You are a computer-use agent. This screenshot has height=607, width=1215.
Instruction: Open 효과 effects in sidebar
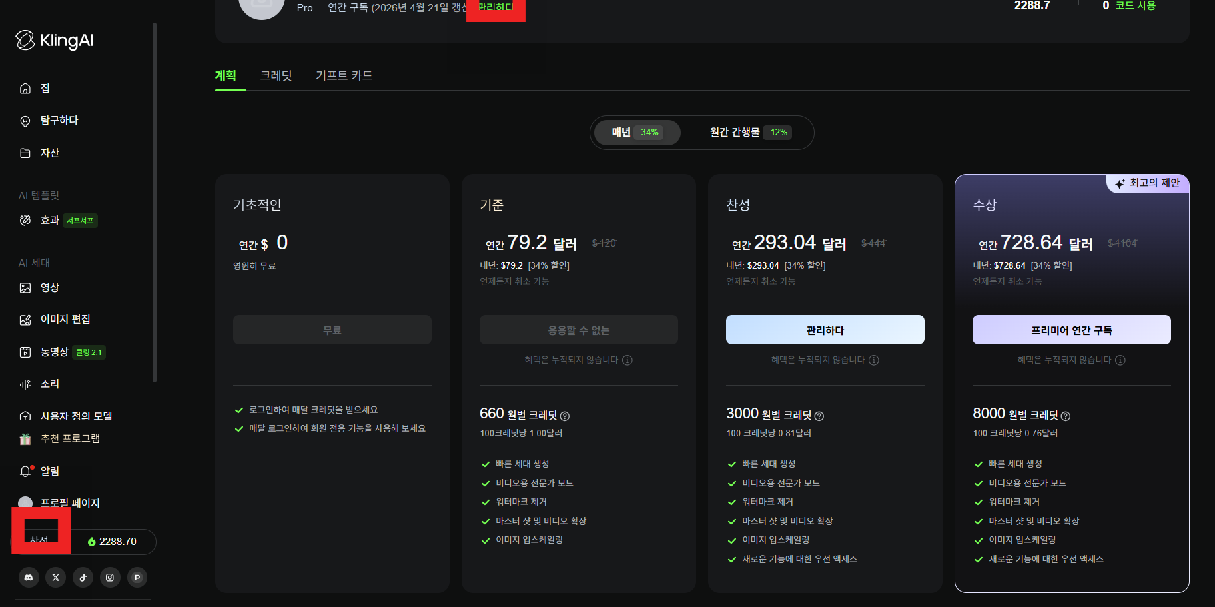click(40, 220)
